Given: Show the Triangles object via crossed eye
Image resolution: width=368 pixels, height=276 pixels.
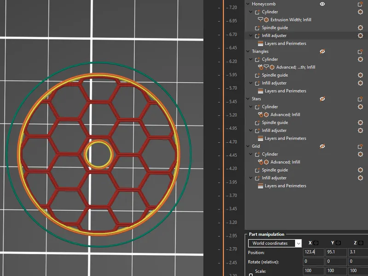Looking at the screenshot, I should tap(322, 52).
